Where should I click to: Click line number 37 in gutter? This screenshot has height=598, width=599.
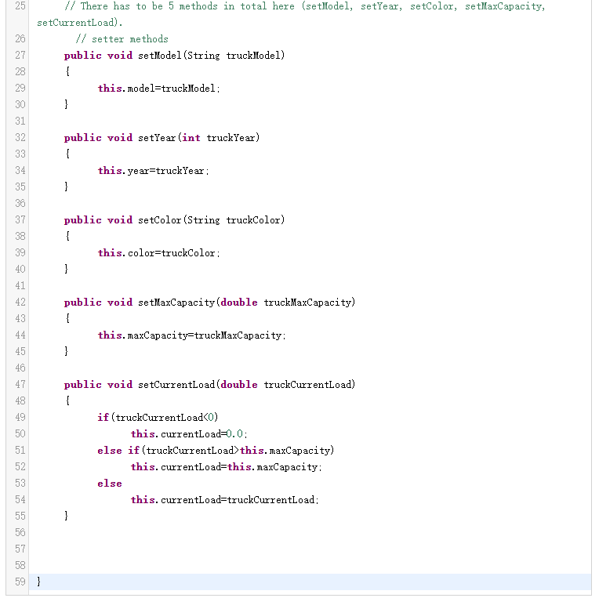[20, 220]
